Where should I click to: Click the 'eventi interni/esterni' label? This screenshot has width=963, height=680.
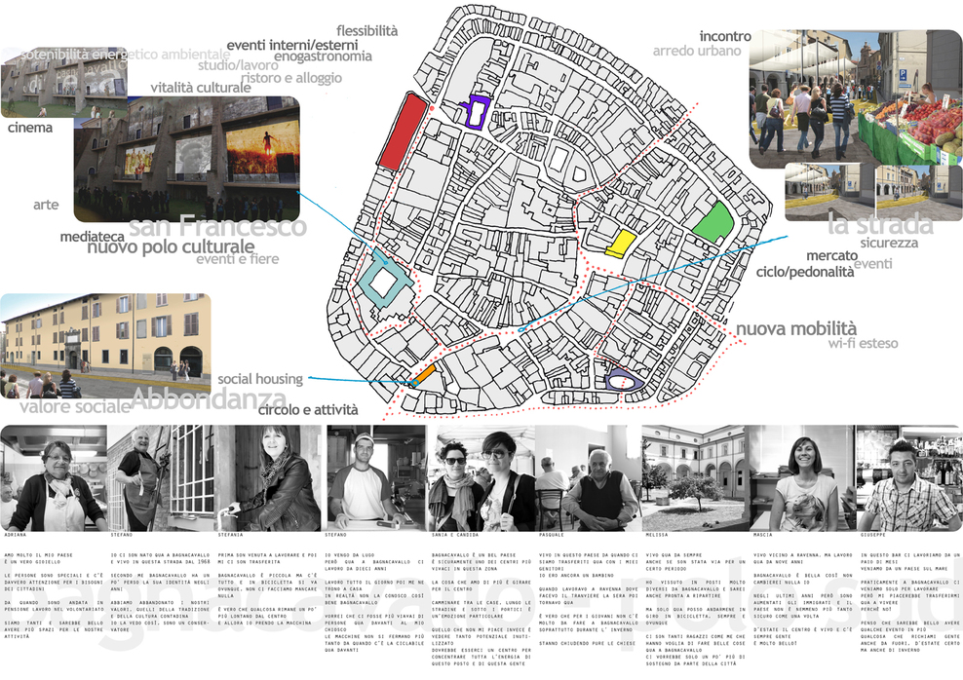click(292, 45)
